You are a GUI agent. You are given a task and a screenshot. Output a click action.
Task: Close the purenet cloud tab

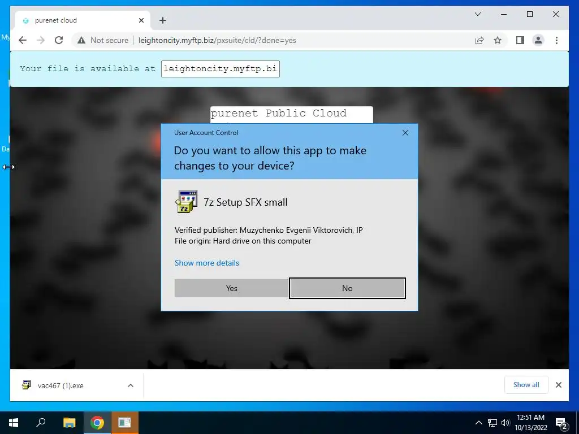(141, 20)
